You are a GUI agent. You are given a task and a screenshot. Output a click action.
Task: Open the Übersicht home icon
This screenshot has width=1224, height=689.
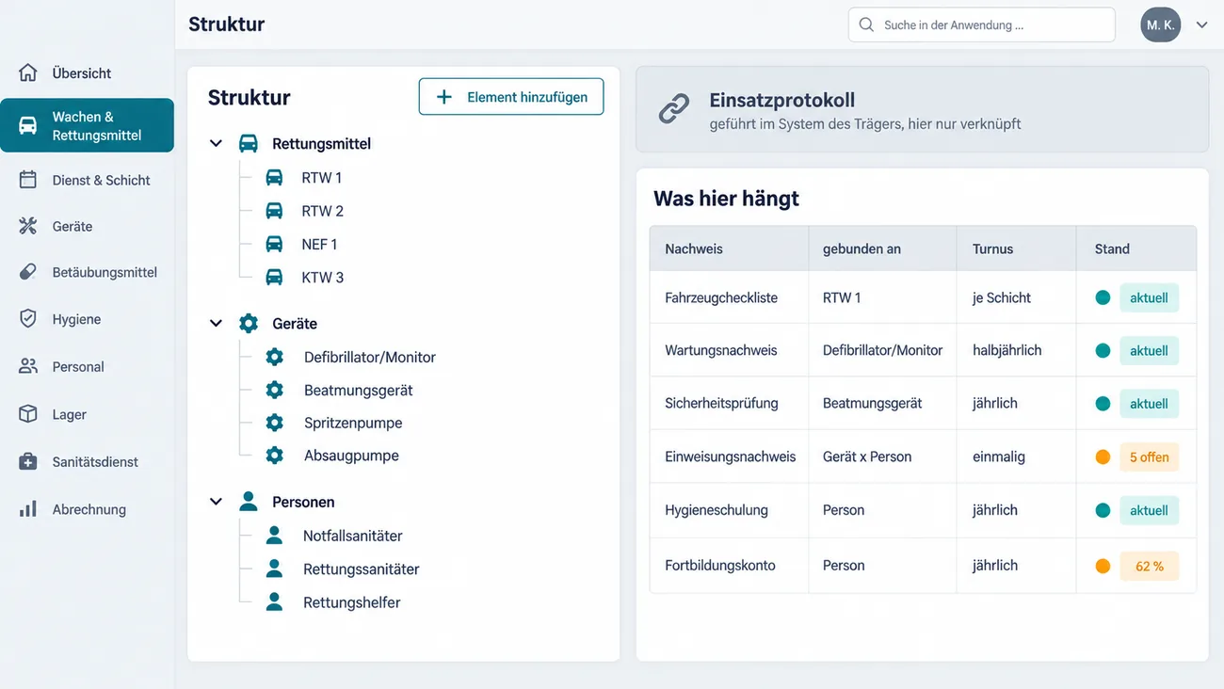tap(28, 72)
